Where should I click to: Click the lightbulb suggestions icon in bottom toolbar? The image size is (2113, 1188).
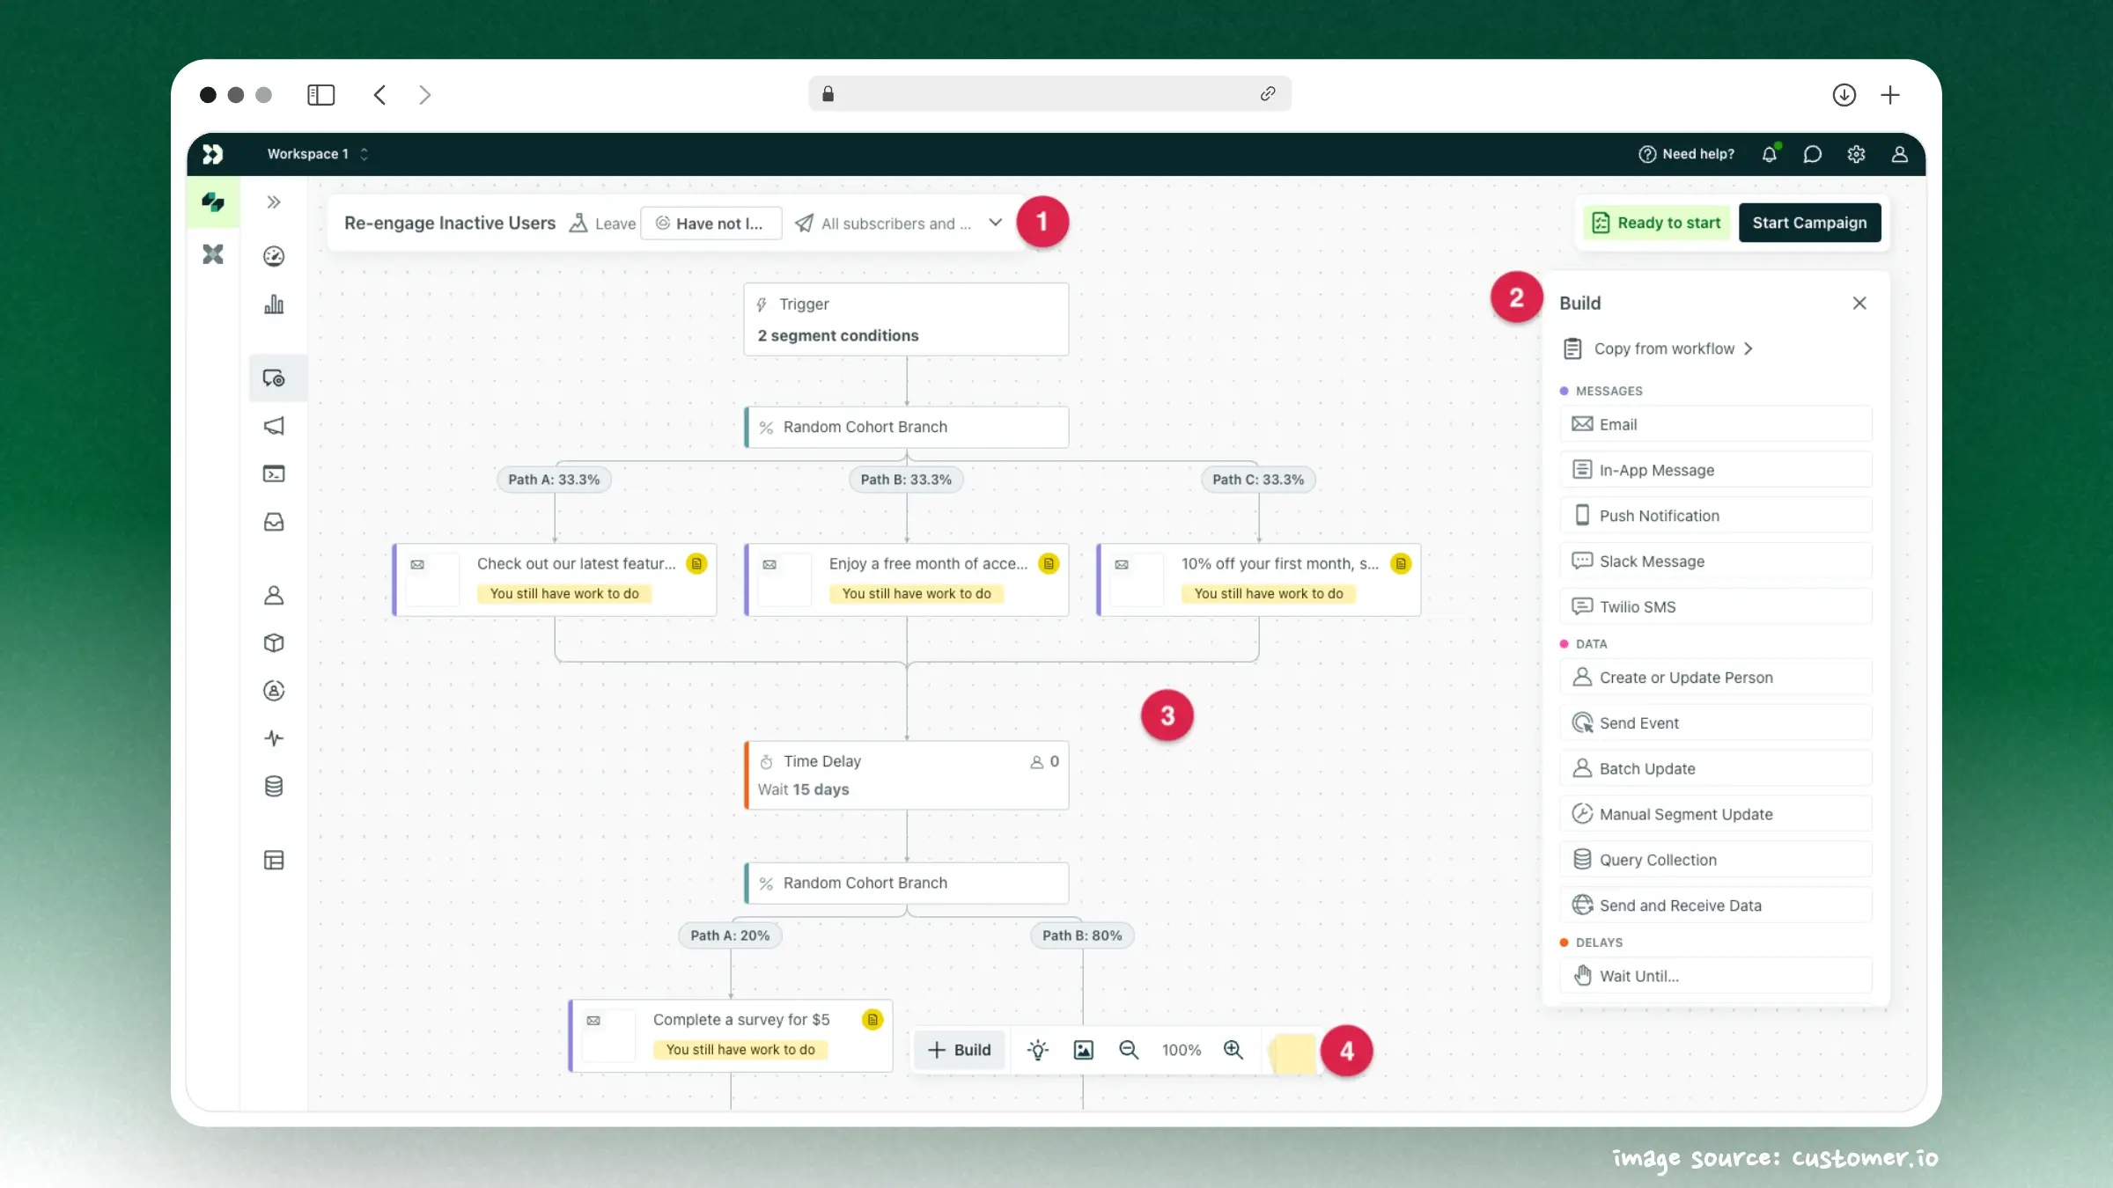tap(1038, 1050)
